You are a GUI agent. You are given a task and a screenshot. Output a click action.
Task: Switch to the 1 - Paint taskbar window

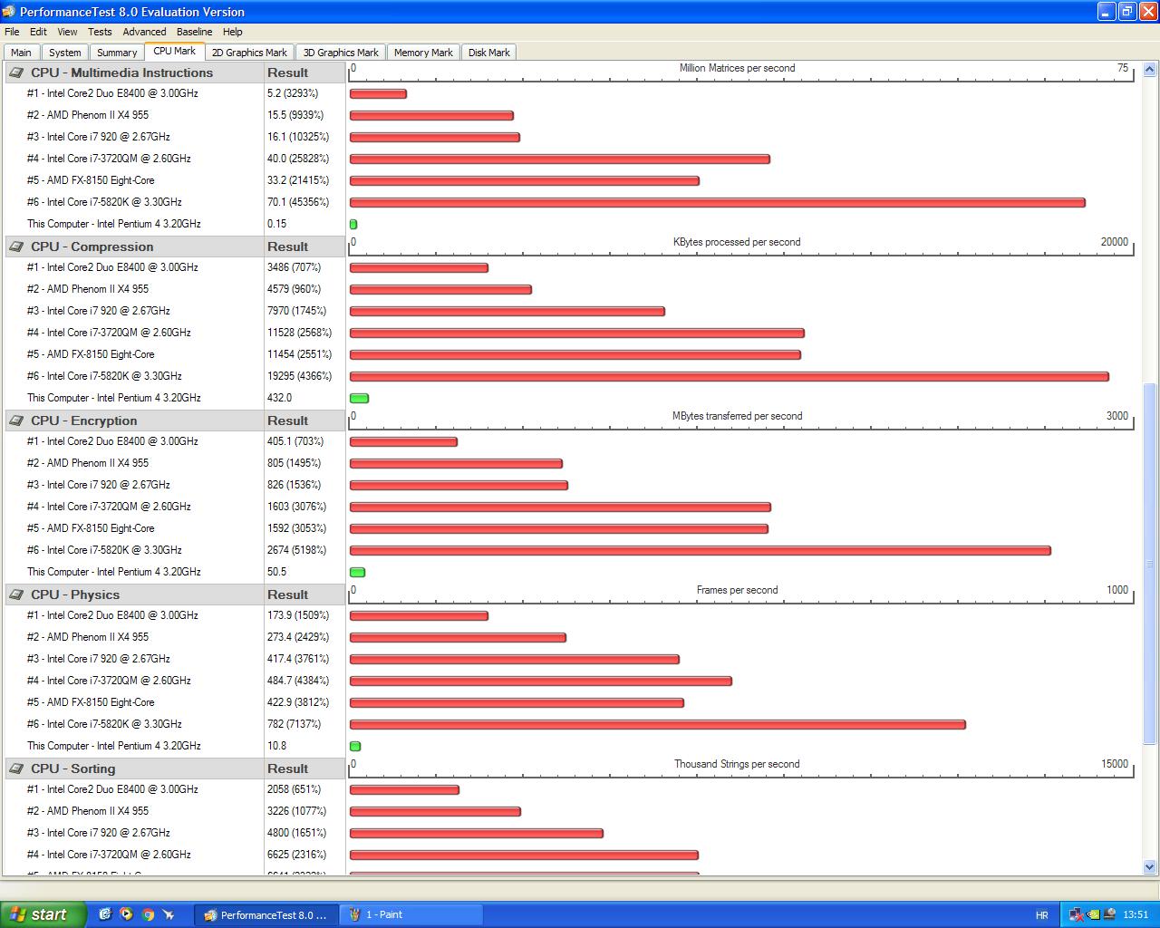(411, 915)
